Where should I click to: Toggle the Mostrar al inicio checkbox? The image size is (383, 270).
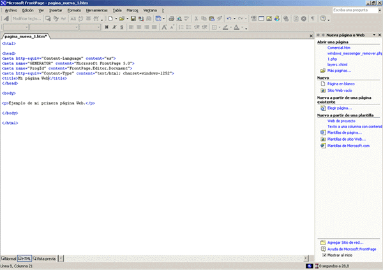[324, 255]
